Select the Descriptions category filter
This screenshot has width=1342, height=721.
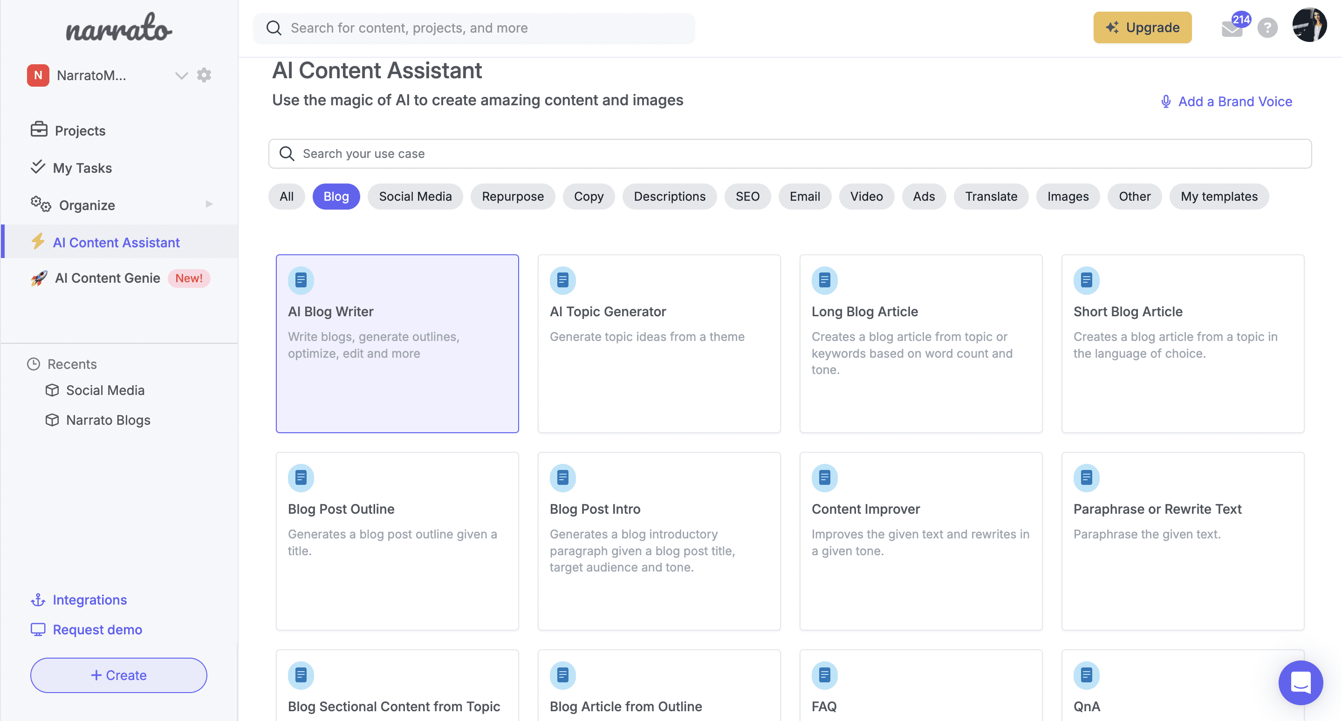coord(670,196)
